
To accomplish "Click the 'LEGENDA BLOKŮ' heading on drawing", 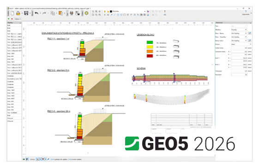I will [x=145, y=35].
